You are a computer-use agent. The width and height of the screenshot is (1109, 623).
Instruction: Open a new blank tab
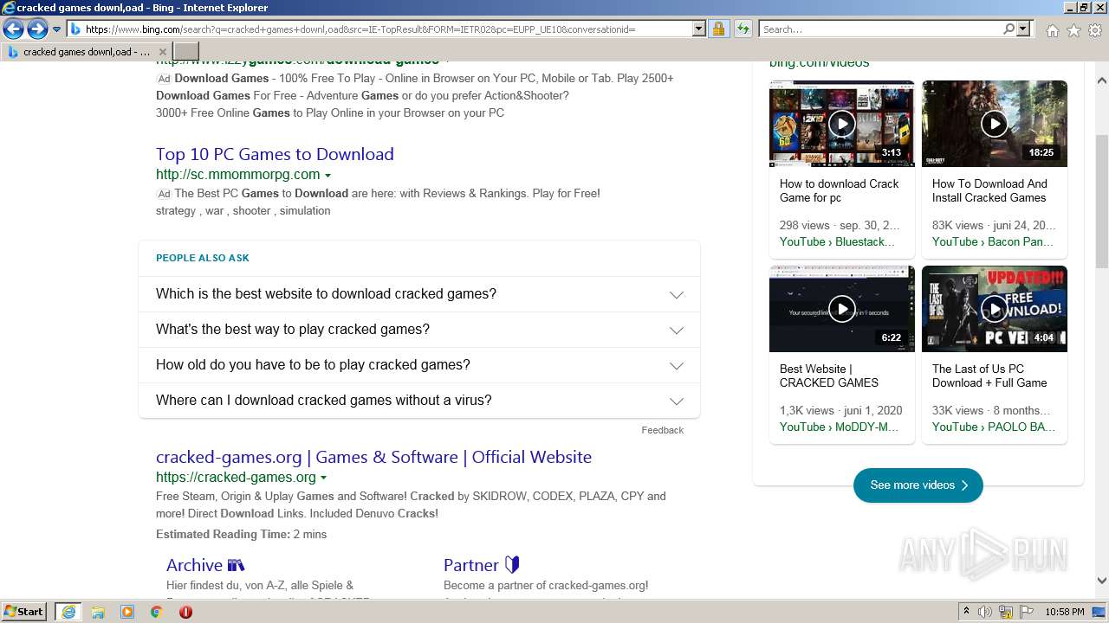(x=185, y=52)
